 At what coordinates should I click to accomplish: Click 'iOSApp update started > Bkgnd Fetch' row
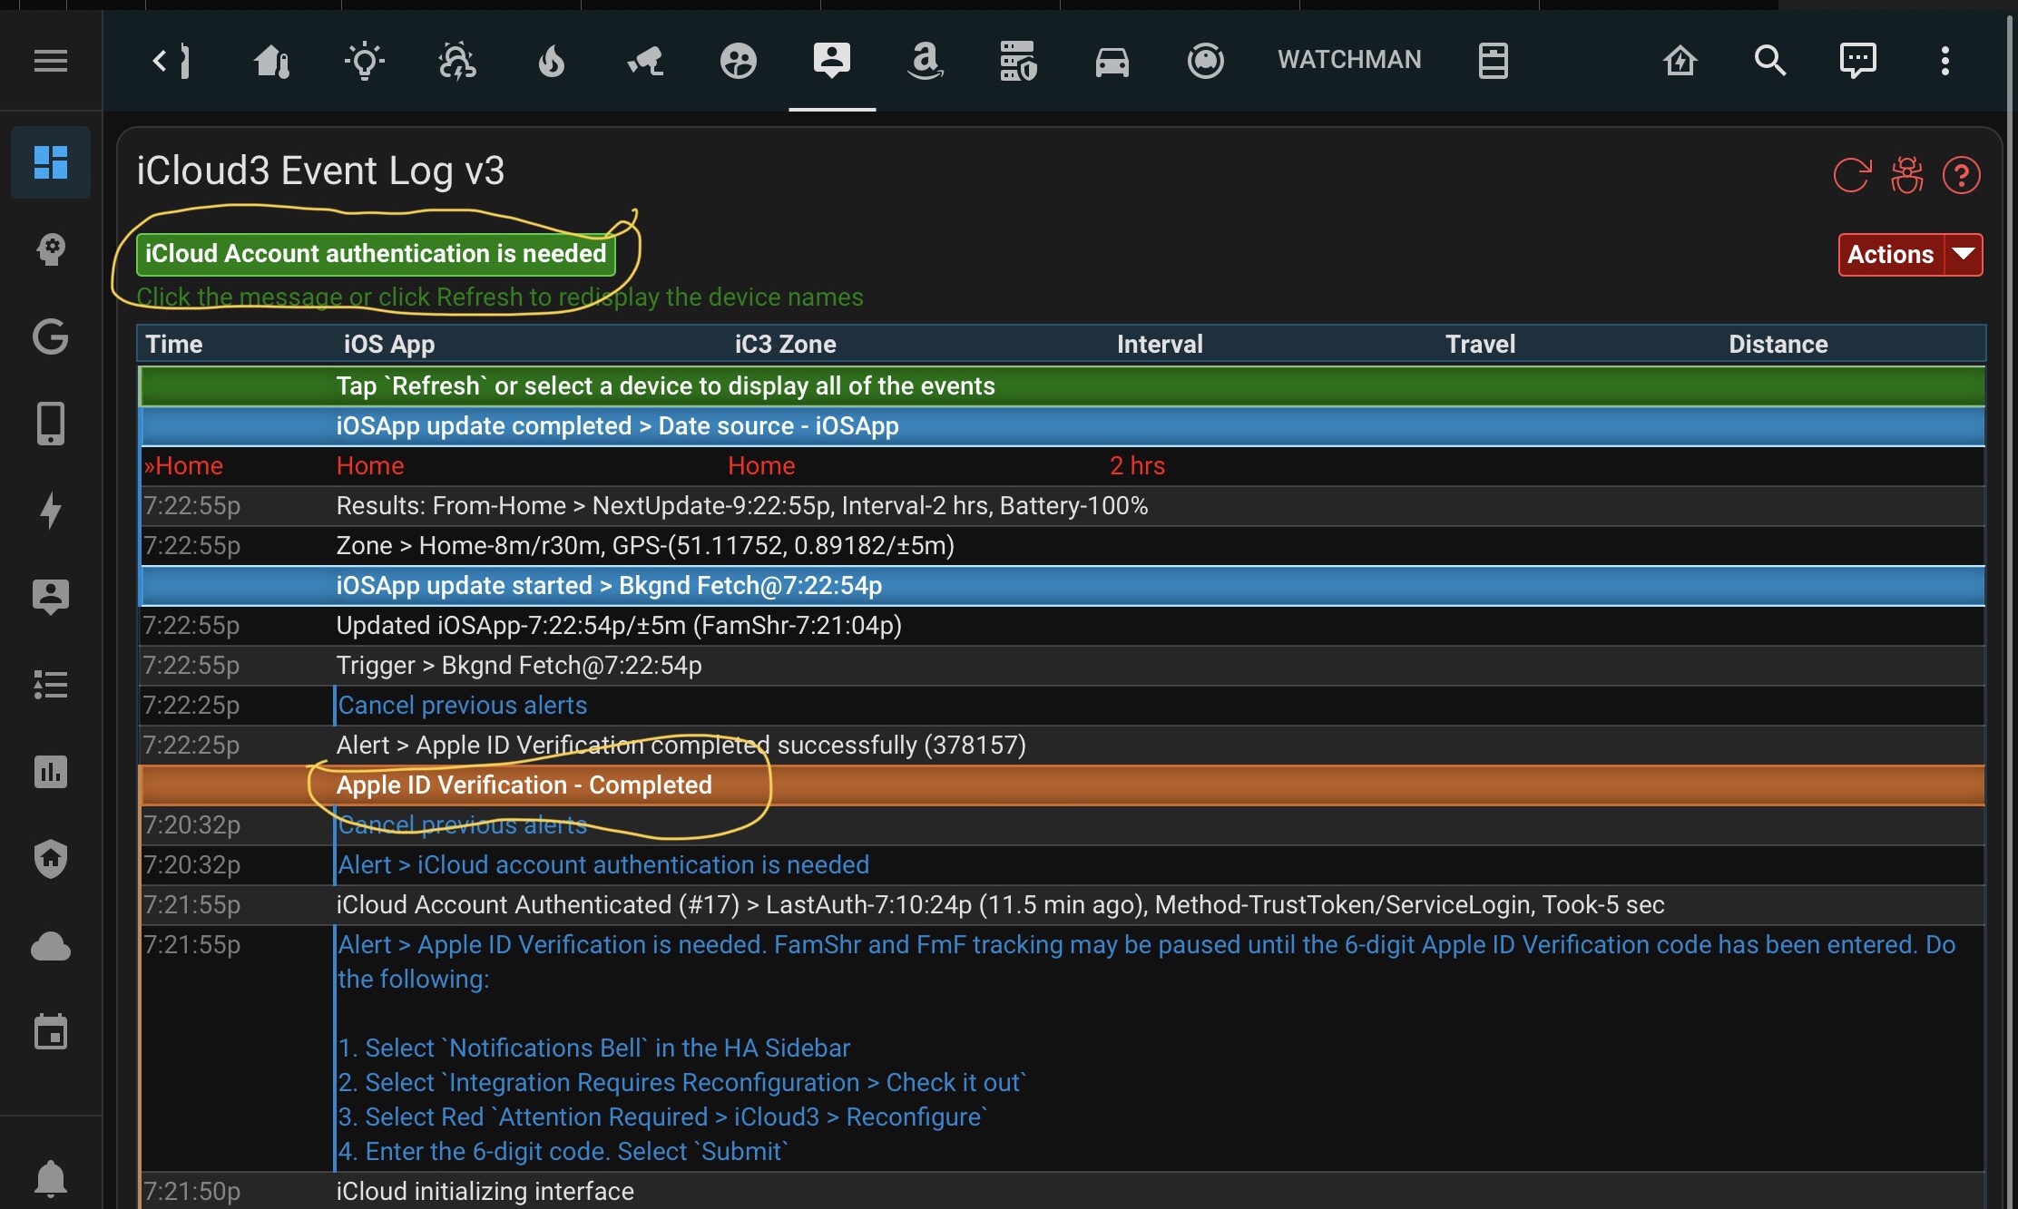click(1062, 585)
